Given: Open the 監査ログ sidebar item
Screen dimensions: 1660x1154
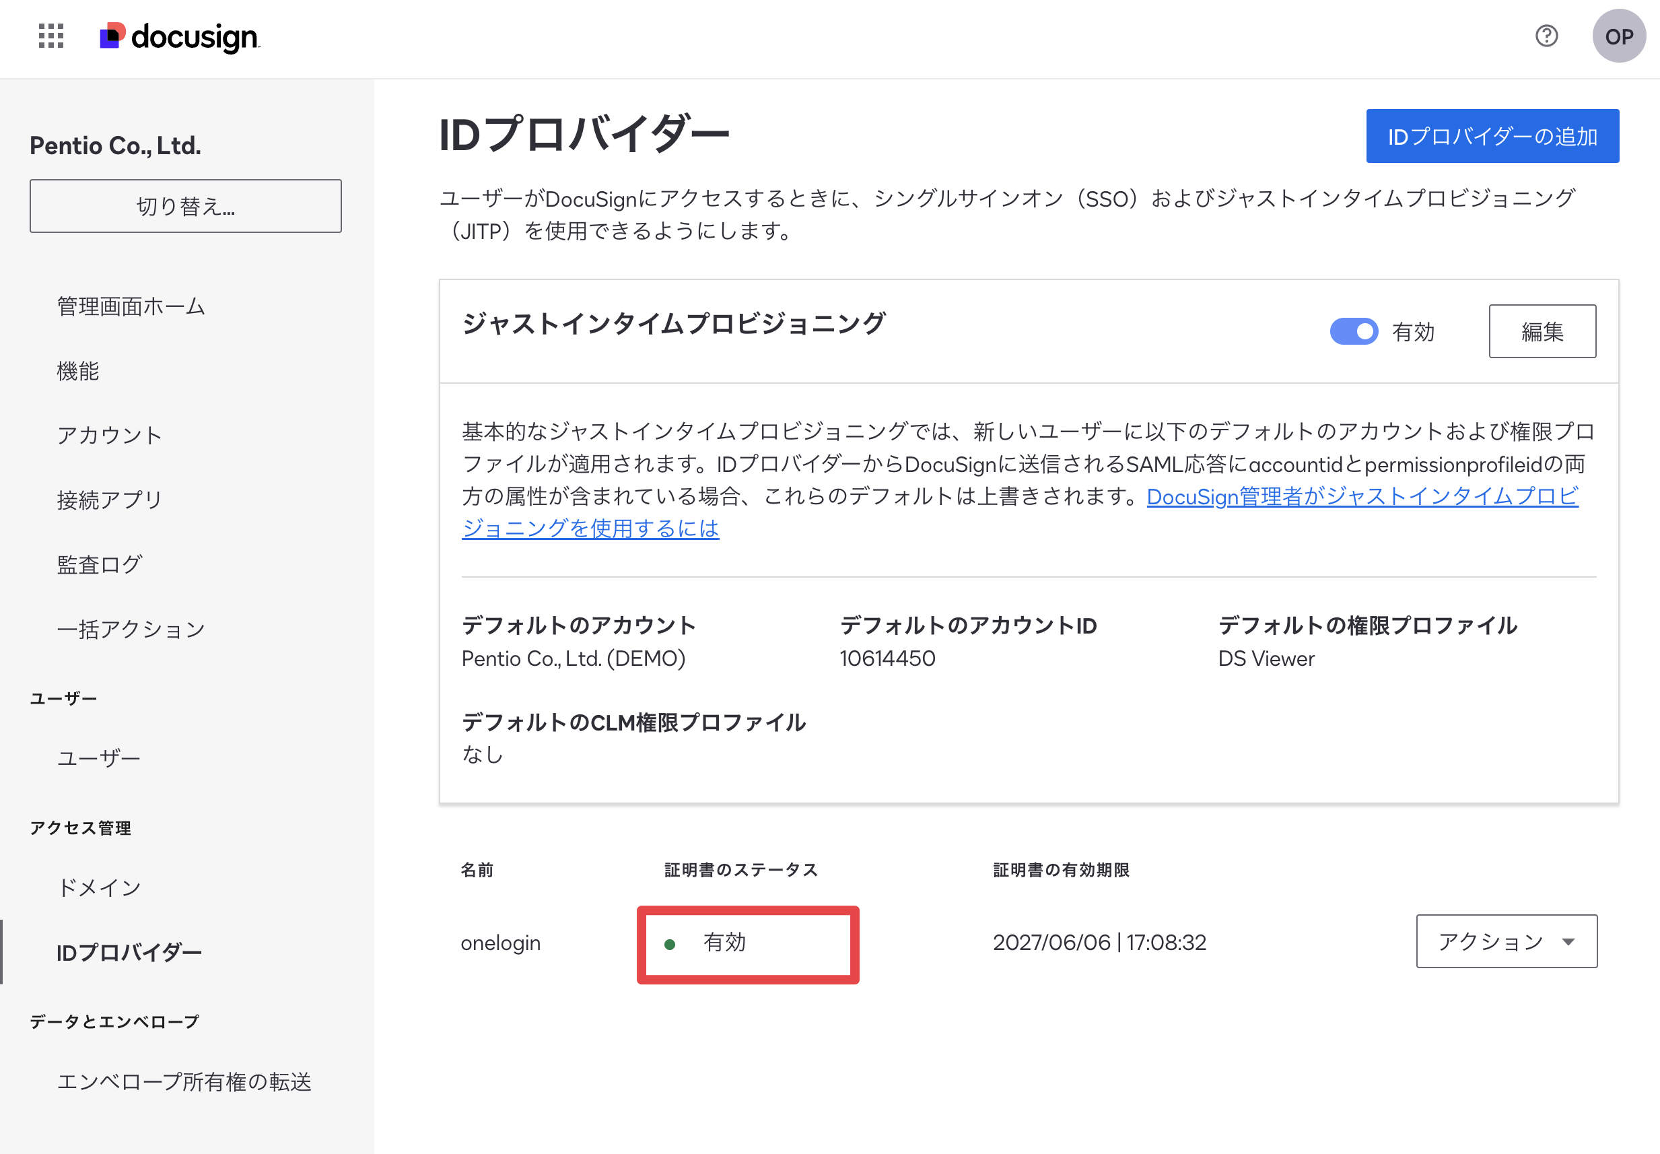Looking at the screenshot, I should coord(100,564).
